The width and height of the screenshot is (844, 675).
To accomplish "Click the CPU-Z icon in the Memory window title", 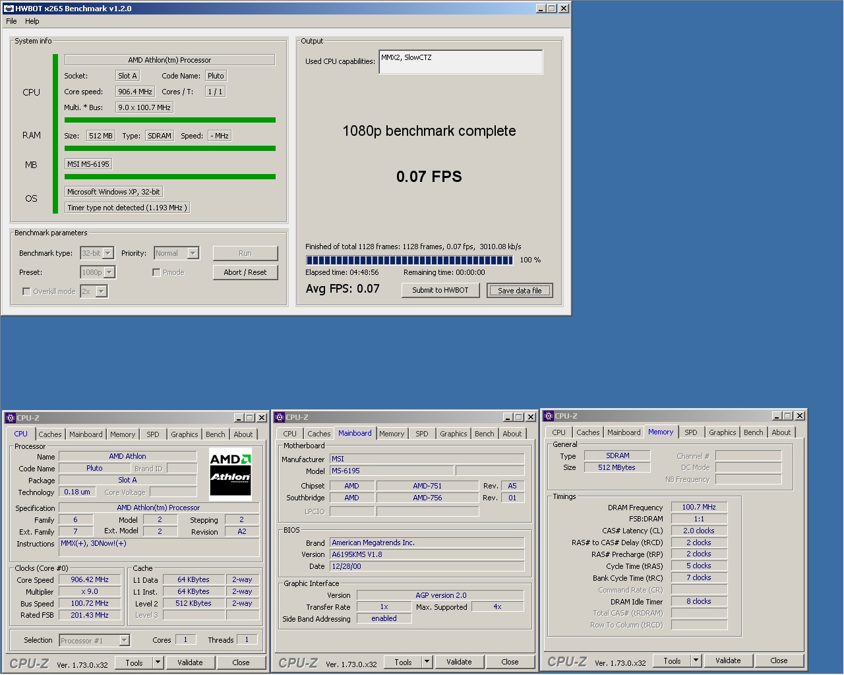I will click(549, 416).
